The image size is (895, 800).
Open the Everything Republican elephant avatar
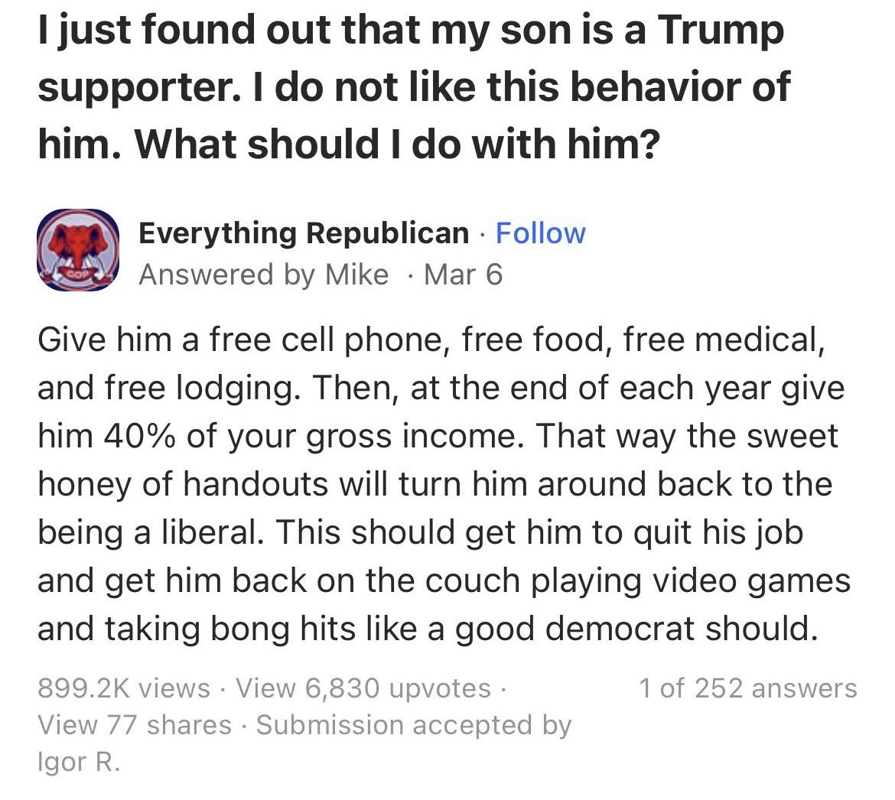(78, 250)
